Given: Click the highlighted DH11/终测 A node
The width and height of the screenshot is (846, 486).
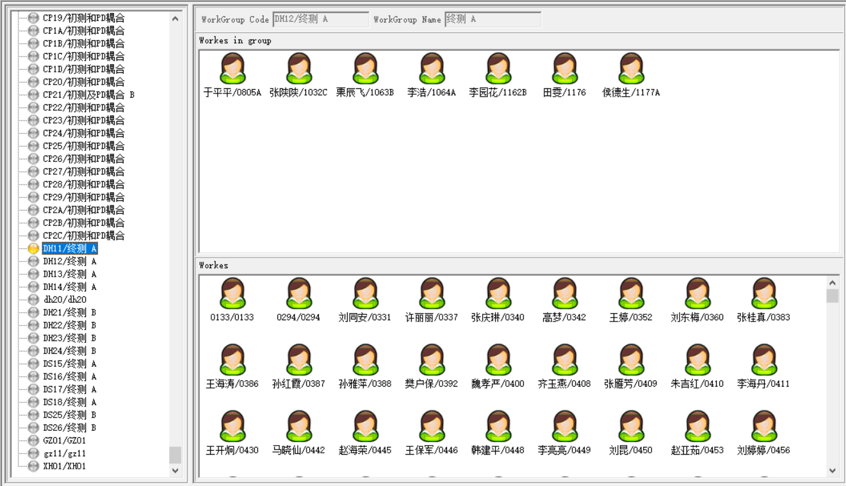Looking at the screenshot, I should 69,248.
